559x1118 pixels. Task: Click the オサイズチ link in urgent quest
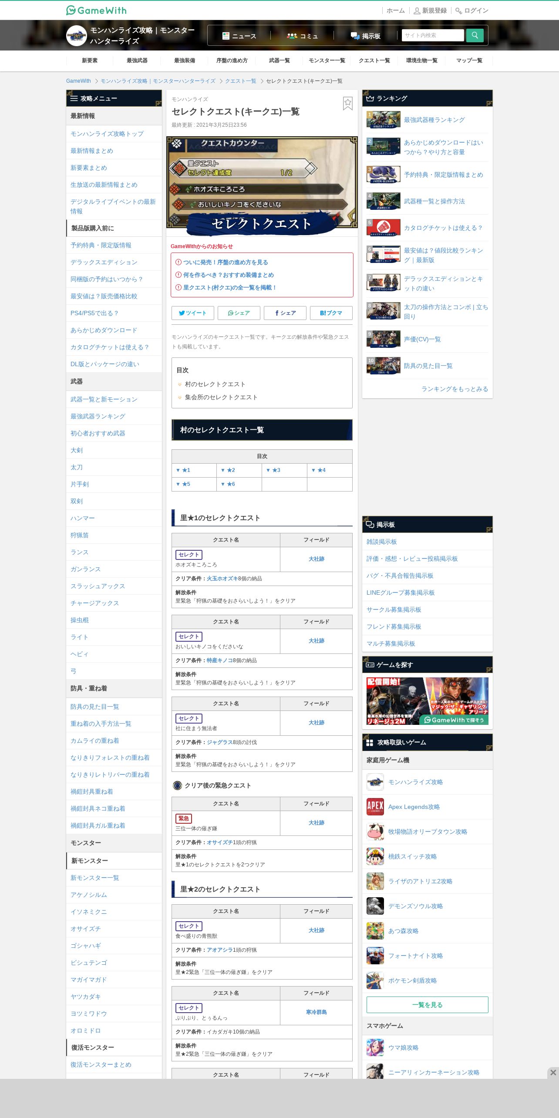(x=219, y=842)
